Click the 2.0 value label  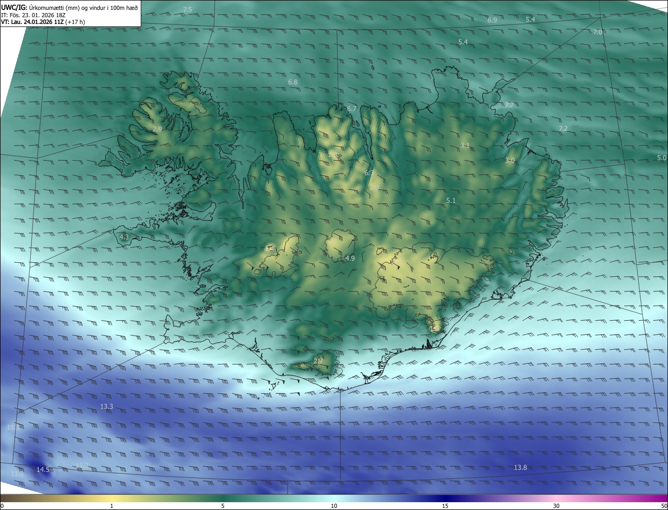click(x=374, y=187)
